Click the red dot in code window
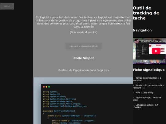Viewport: 166px width, 124px height. [x=44, y=87]
